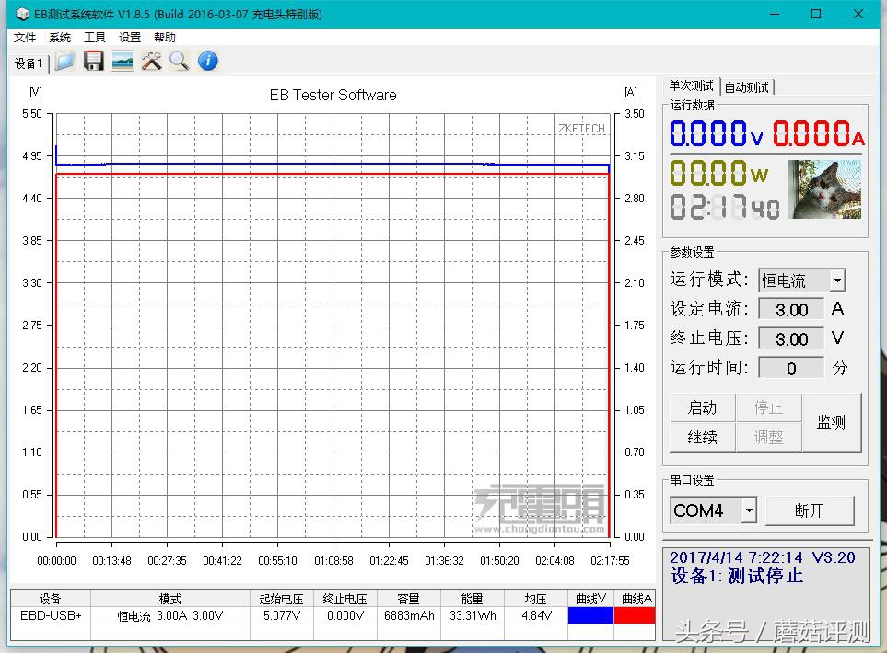Click the 恒电流 3.00A 3.00V mode cell

pyautogui.click(x=170, y=615)
